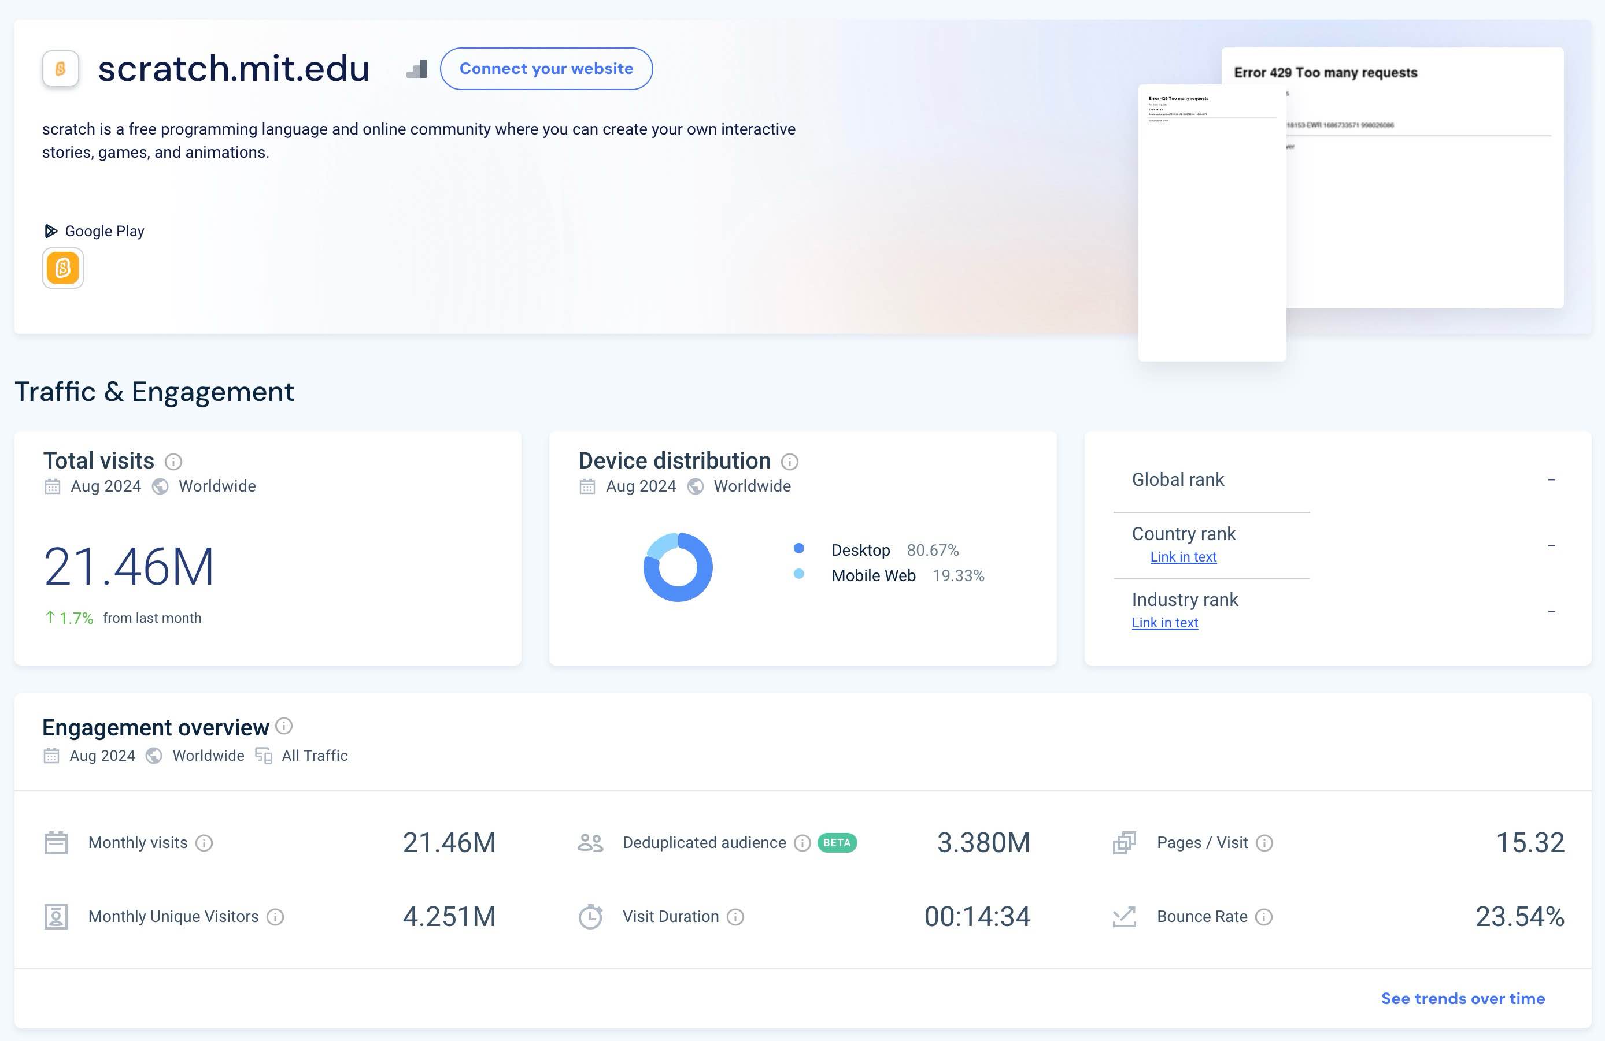Click the info icon beside Deduplicated audience
Viewport: 1605px width, 1041px height.
click(802, 843)
